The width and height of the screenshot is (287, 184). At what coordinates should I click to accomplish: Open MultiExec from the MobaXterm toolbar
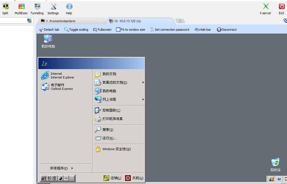point(21,9)
